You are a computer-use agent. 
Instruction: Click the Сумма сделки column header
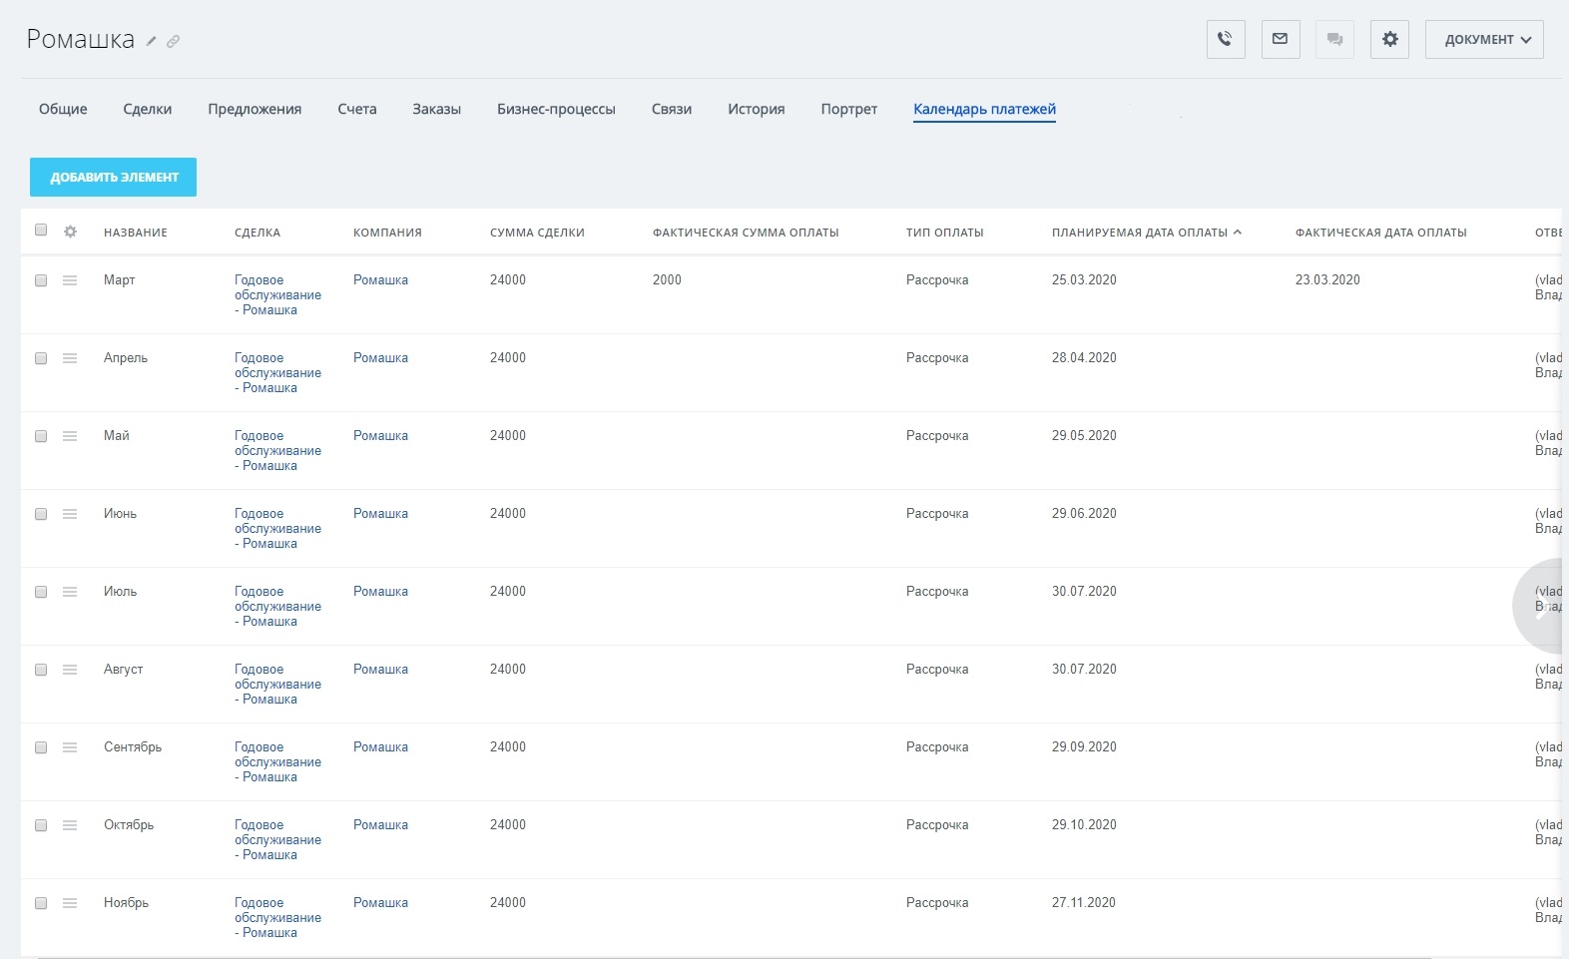(x=537, y=233)
